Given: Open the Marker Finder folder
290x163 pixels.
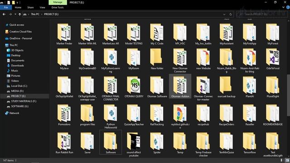Looking at the screenshot, I should pyautogui.click(x=64, y=34).
